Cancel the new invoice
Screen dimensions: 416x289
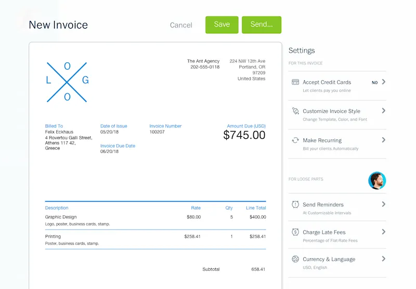pos(181,25)
